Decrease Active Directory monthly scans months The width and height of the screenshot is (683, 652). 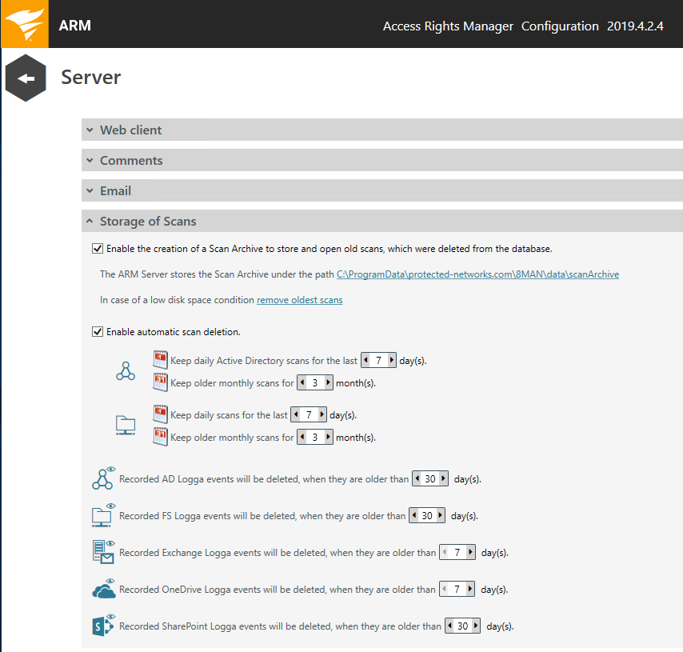302,382
